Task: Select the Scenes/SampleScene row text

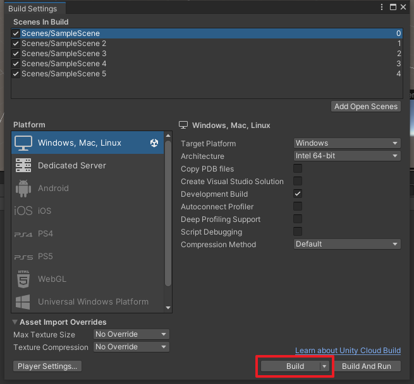Action: [x=61, y=33]
